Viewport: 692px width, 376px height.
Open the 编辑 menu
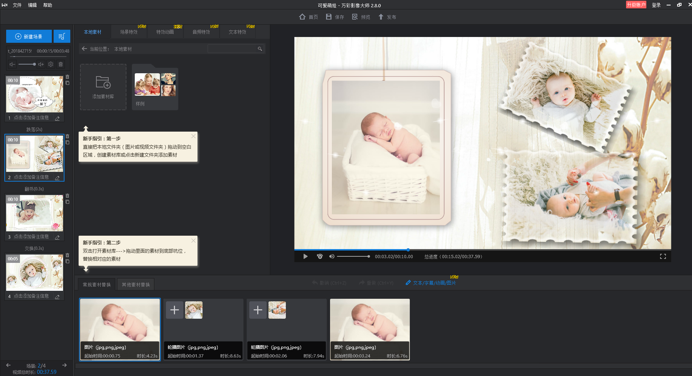click(x=32, y=5)
